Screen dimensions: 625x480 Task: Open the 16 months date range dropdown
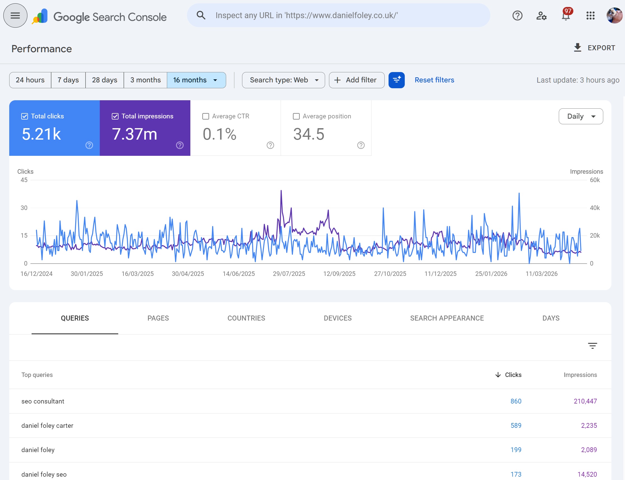[x=196, y=80]
